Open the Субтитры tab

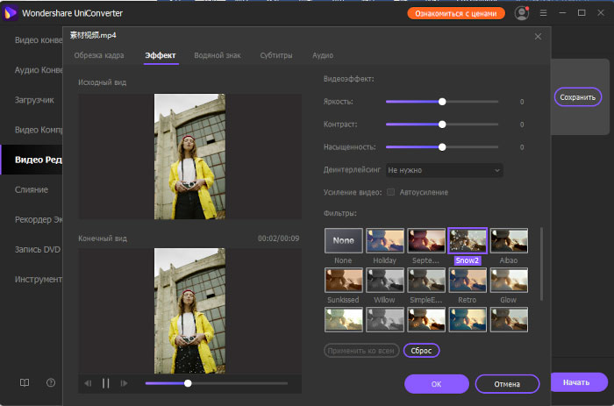(x=276, y=55)
